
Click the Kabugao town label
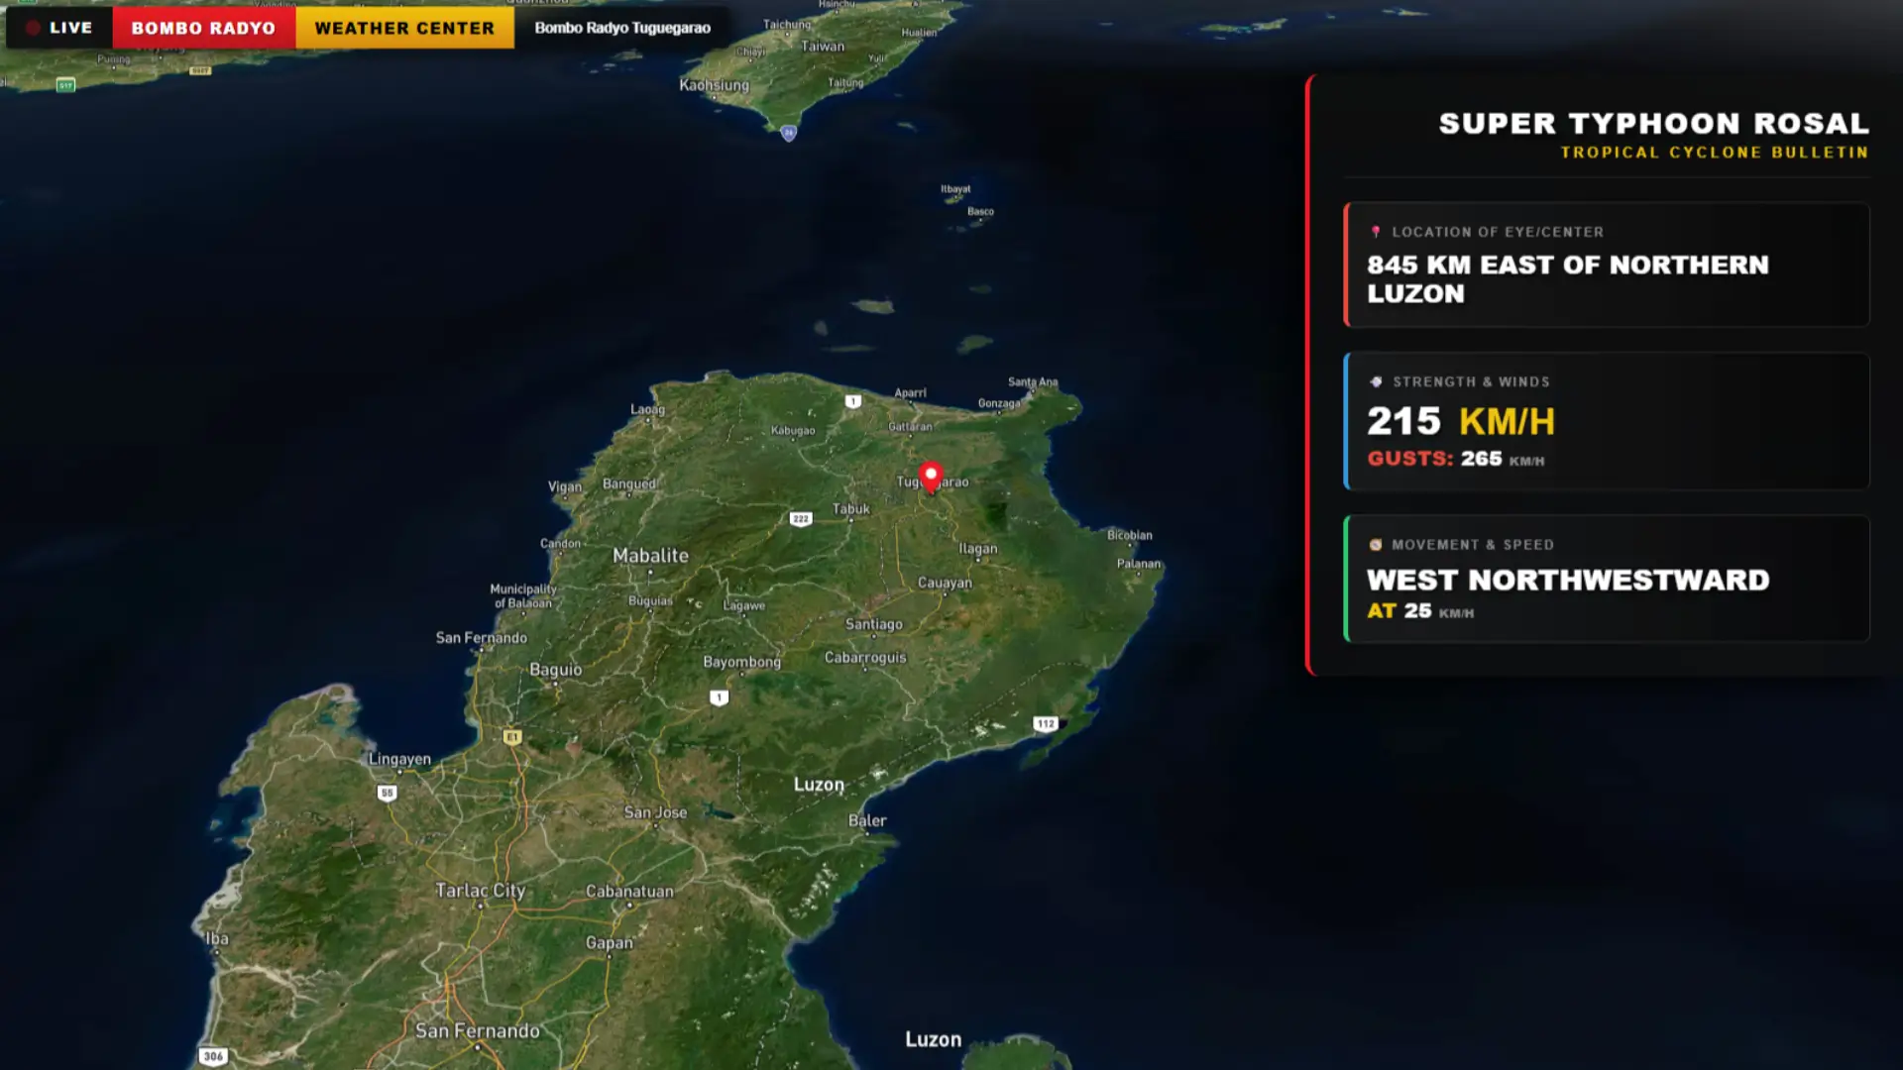pyautogui.click(x=793, y=430)
